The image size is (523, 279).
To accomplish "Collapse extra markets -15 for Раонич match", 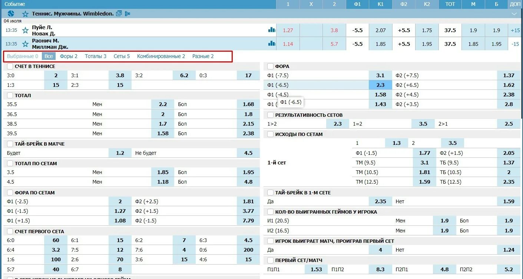I will pos(515,44).
